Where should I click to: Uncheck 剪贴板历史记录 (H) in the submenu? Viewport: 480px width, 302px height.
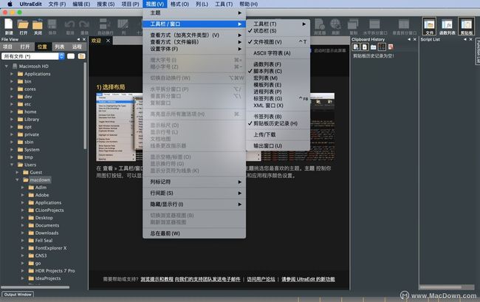pos(278,123)
